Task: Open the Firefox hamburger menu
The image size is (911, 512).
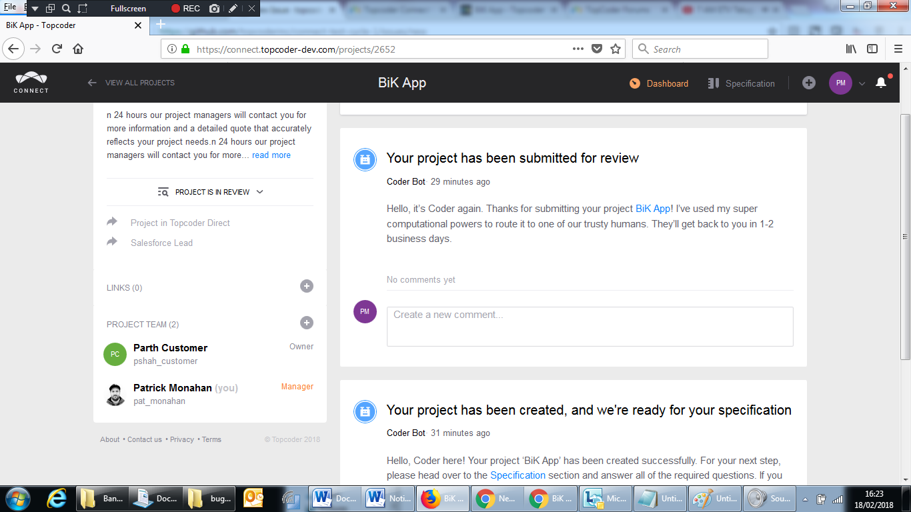Action: [898, 49]
